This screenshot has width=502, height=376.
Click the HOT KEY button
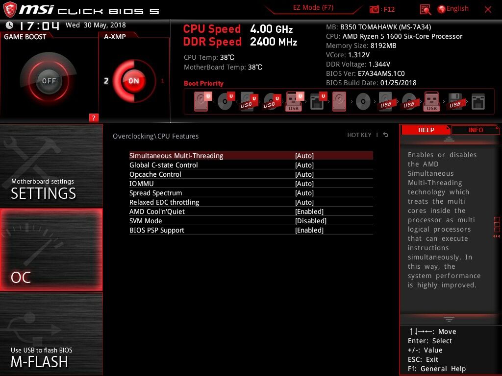(359, 135)
